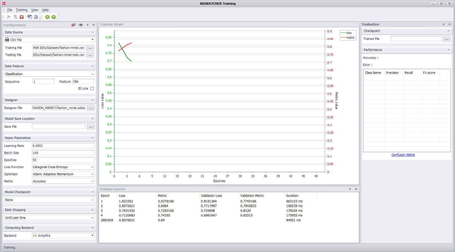Click the funnel evaluate toolbar icon
The height and width of the screenshot is (252, 455).
pos(15,17)
